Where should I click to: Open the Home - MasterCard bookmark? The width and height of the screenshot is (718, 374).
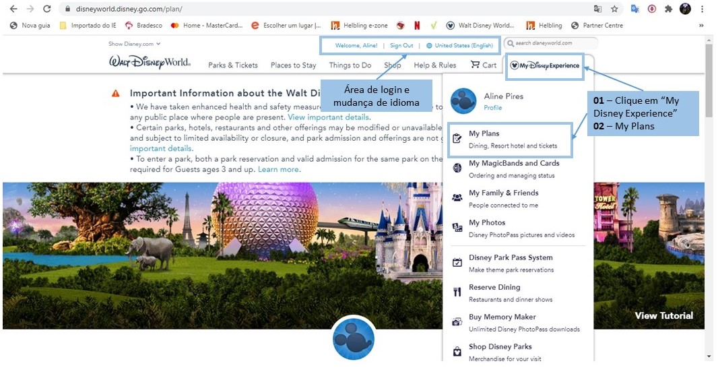pos(207,26)
